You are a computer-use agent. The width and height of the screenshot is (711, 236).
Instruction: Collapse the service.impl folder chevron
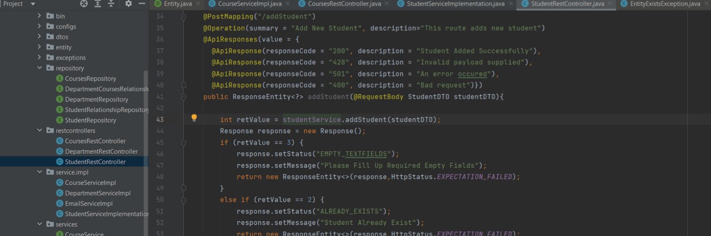coord(40,172)
